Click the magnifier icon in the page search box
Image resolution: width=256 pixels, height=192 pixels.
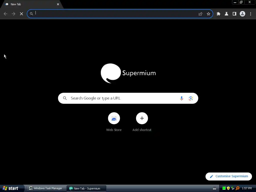(65, 98)
